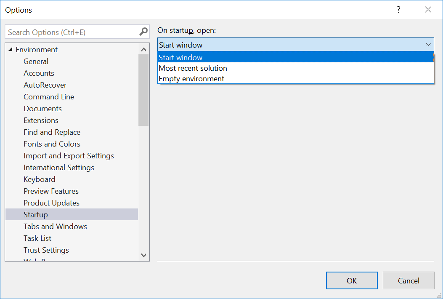Click the OK button

[352, 280]
